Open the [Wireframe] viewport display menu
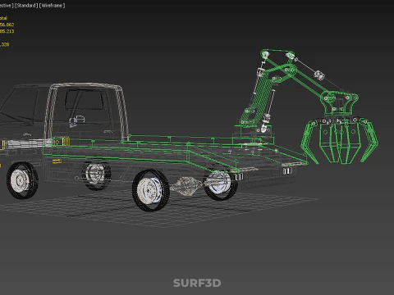The image size is (394, 295). [53, 6]
